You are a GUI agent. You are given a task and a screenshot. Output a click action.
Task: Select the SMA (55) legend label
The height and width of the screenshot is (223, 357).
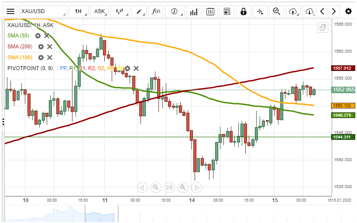[18, 36]
